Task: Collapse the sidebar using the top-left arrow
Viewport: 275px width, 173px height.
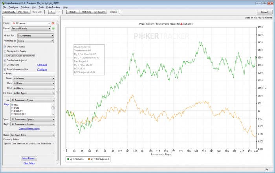Action: point(4,18)
